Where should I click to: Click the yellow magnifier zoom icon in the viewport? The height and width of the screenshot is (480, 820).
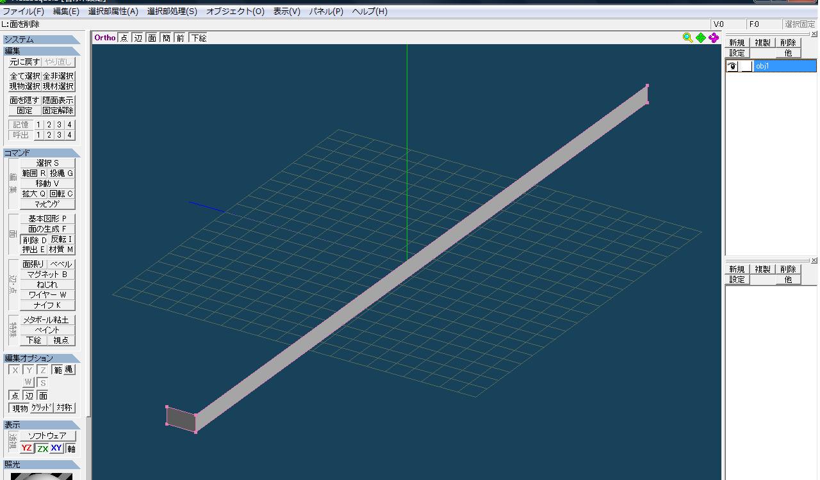[x=687, y=38]
